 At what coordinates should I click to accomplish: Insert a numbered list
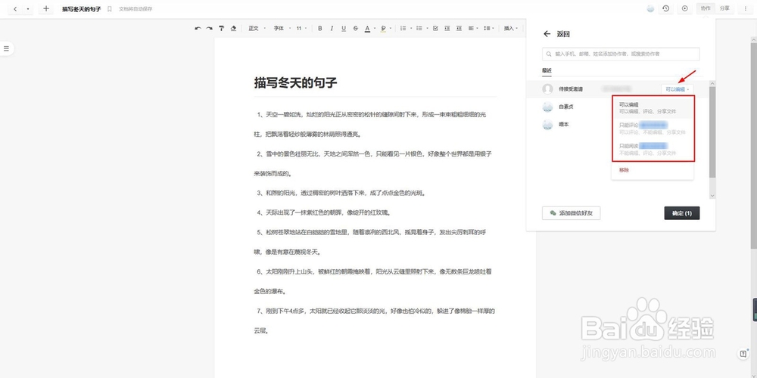tap(404, 29)
